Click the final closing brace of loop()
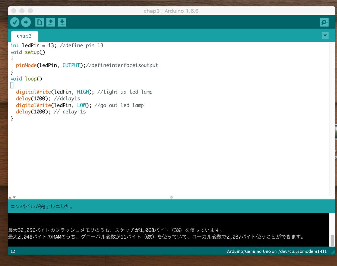This screenshot has width=337, height=266. click(12, 118)
